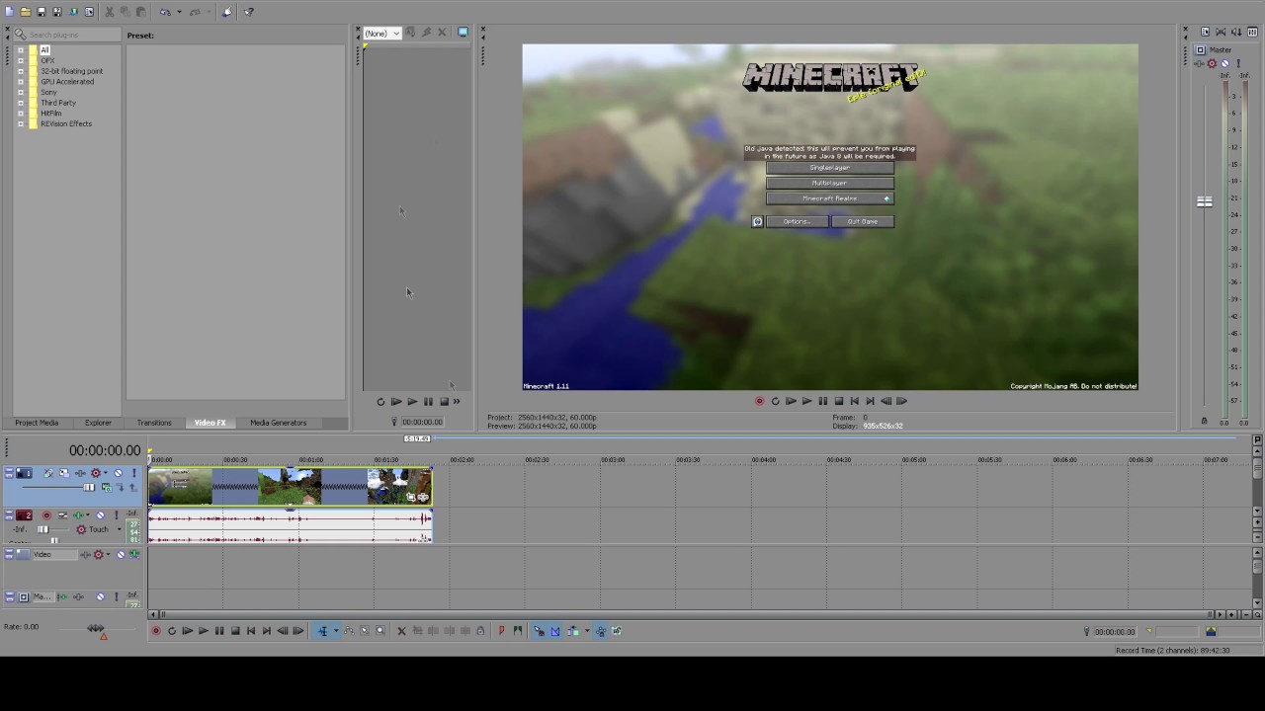The height and width of the screenshot is (711, 1265).
Task: Toggle loop playback in the timeline transport
Action: (x=172, y=631)
